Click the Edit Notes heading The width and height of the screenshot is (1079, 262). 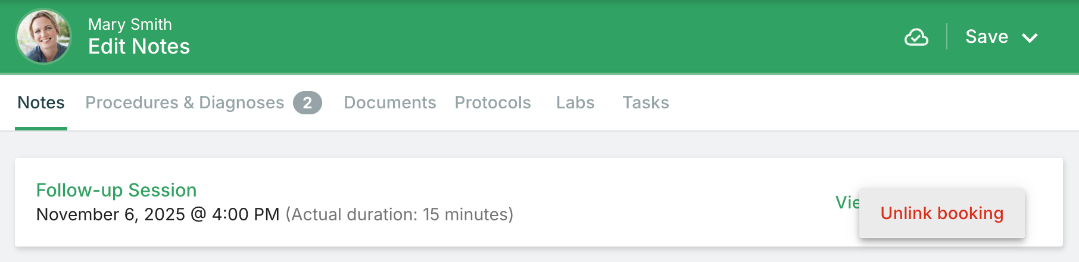(x=139, y=46)
